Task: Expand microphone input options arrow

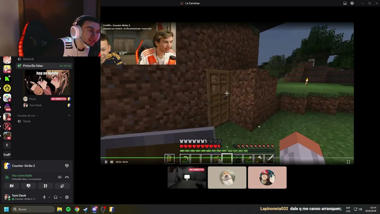Action: coord(49,197)
